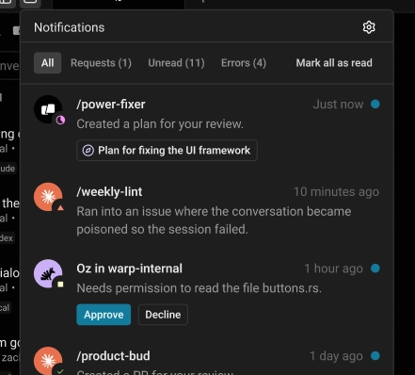This screenshot has height=375, width=415.
Task: Open the /product-bud notification title
Action: pyautogui.click(x=113, y=356)
